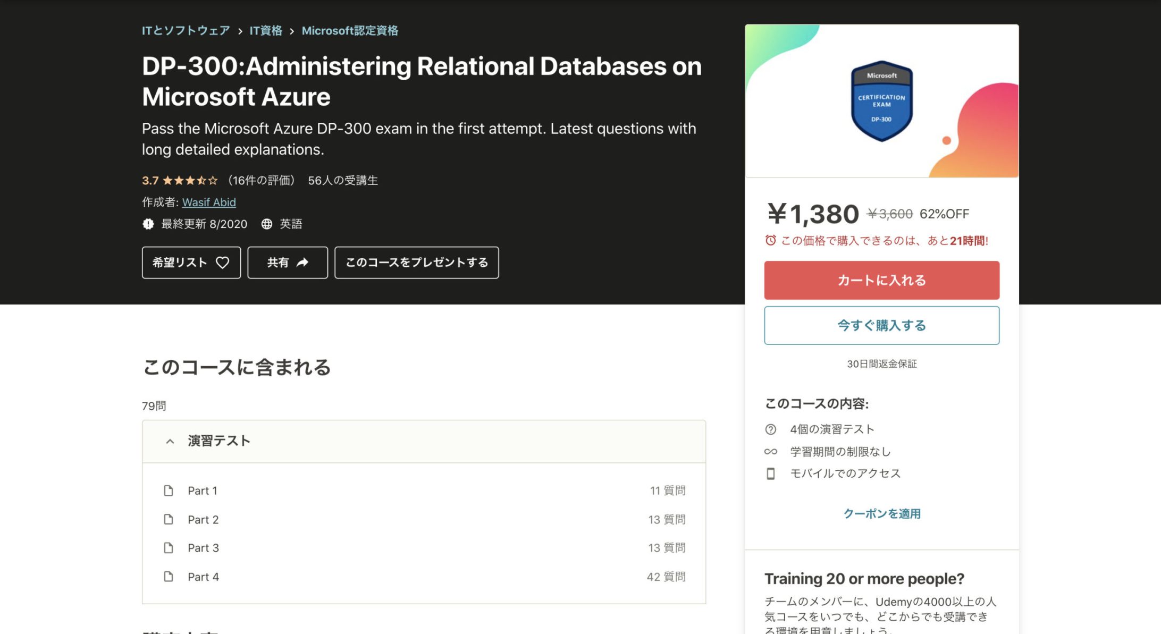Click the 3.7 rating score
This screenshot has height=634, width=1161.
[x=150, y=181]
